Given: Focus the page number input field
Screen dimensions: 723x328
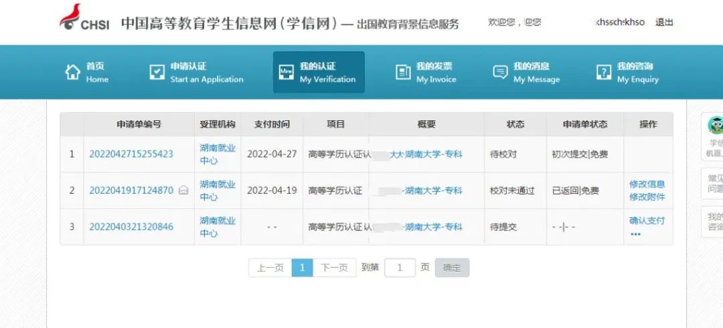Looking at the screenshot, I should pos(400,268).
